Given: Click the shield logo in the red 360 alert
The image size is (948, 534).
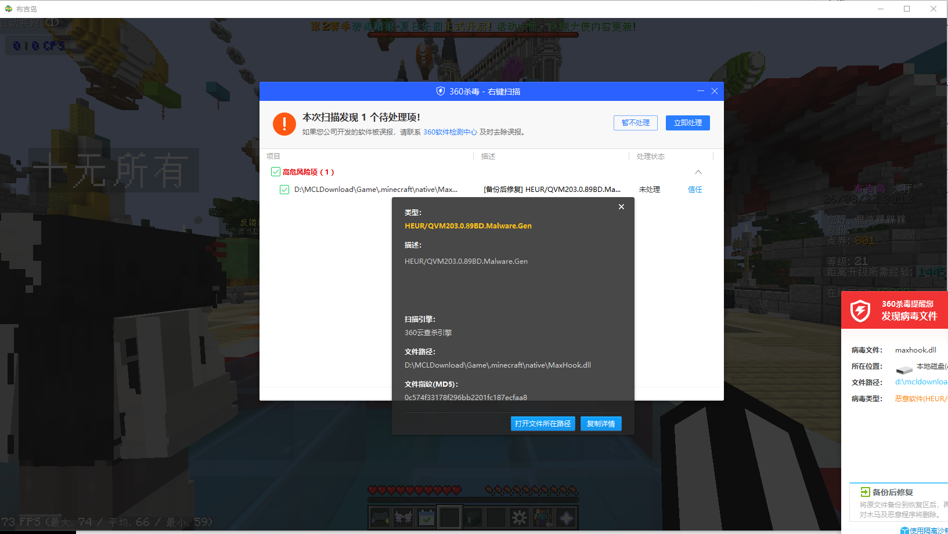Looking at the screenshot, I should coord(860,310).
